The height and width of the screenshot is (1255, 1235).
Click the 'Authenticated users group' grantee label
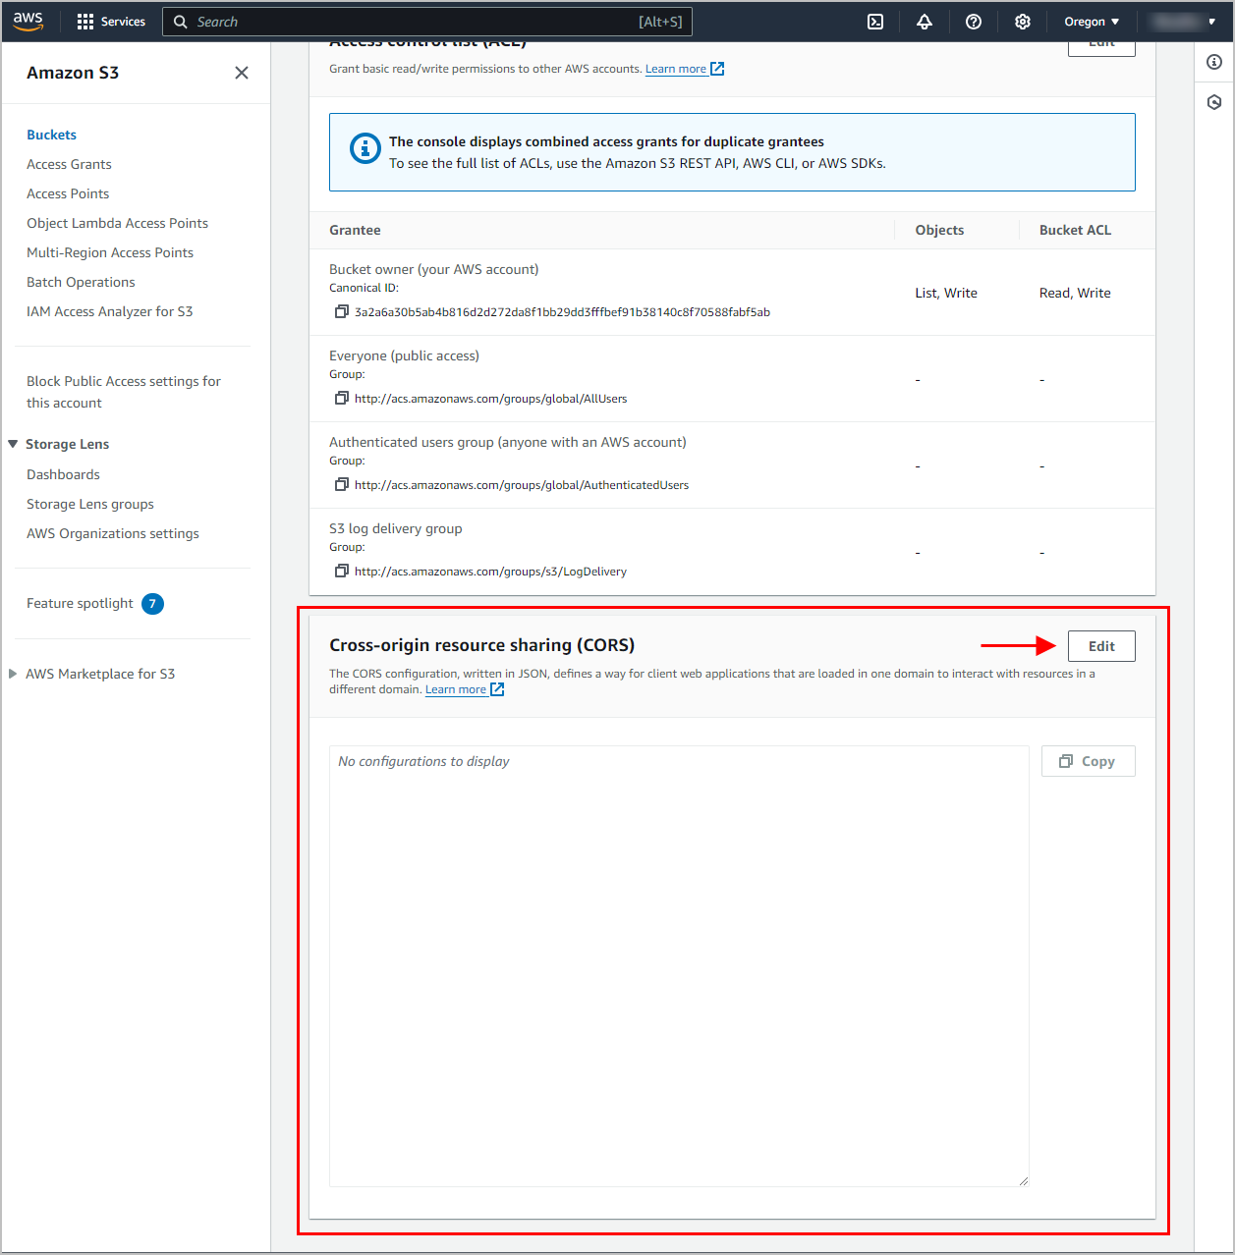507,442
